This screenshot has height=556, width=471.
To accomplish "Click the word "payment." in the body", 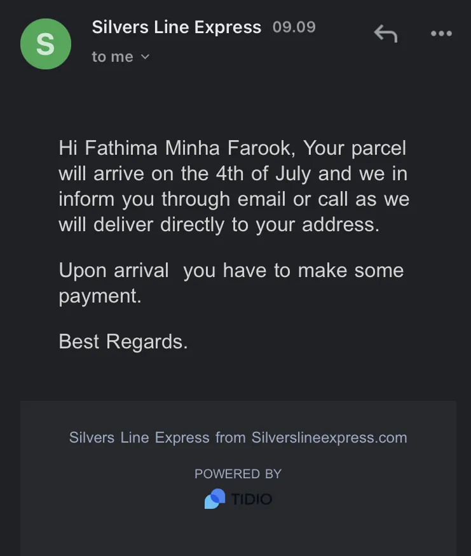I will [x=100, y=296].
